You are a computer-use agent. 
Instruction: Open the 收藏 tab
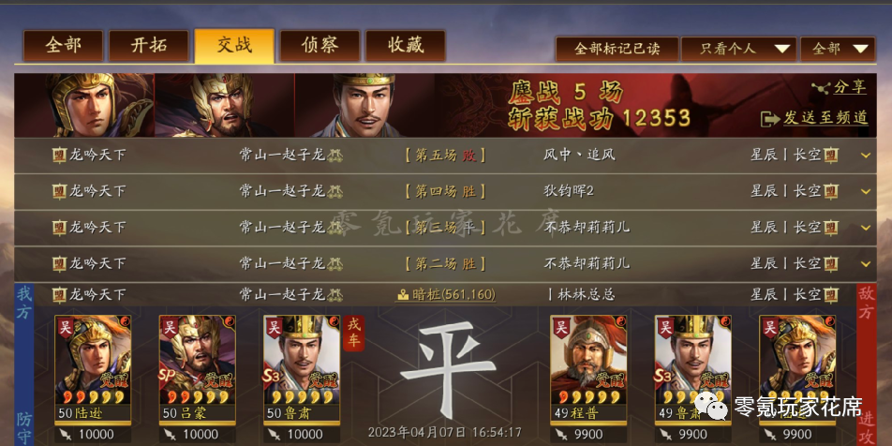[x=405, y=46]
